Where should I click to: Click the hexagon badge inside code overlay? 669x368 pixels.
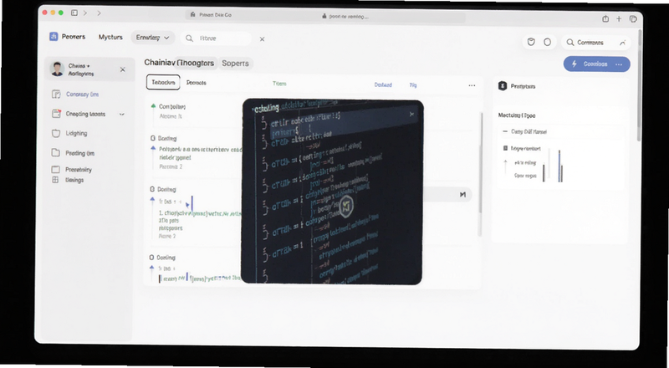pos(346,208)
